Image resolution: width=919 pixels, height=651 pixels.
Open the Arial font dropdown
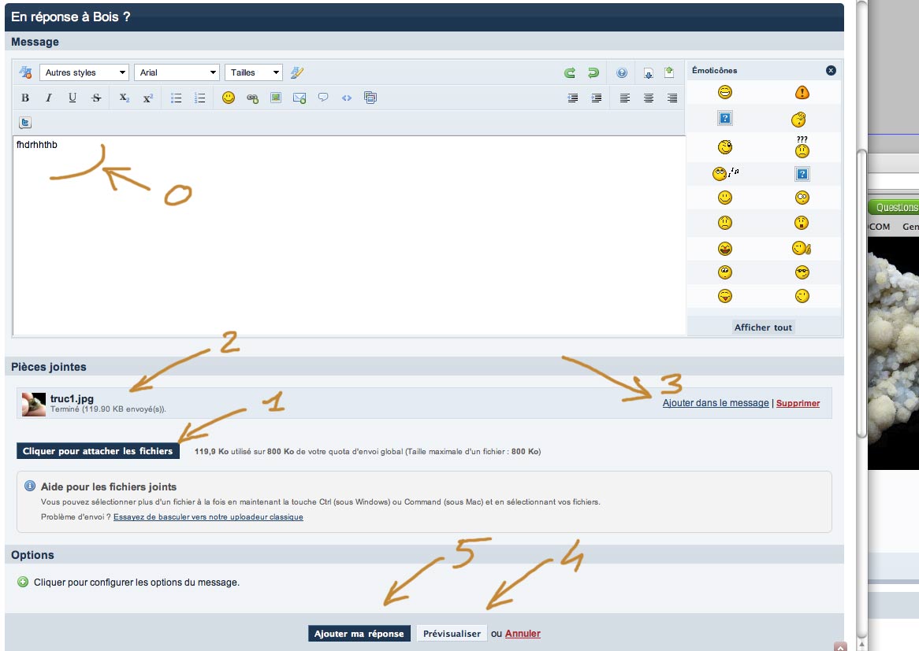pos(177,72)
